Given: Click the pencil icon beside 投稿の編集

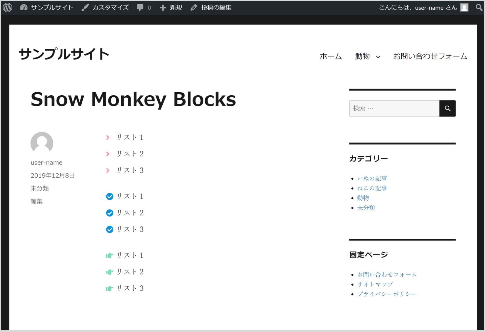Looking at the screenshot, I should point(193,7).
